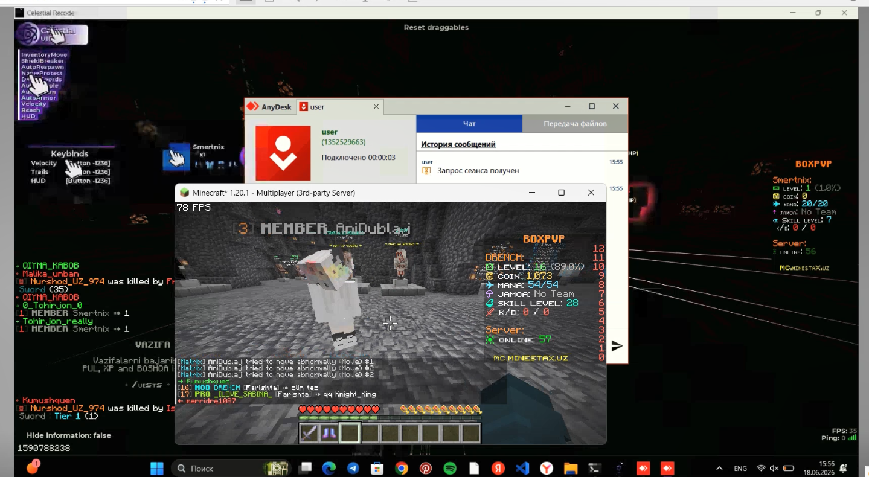This screenshot has height=477, width=869.
Task: Show hidden icons tray chevron
Action: [719, 468]
